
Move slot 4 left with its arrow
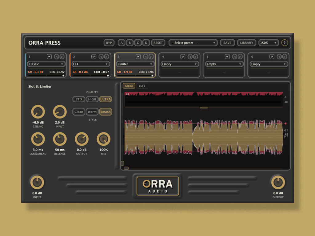tap(190, 57)
